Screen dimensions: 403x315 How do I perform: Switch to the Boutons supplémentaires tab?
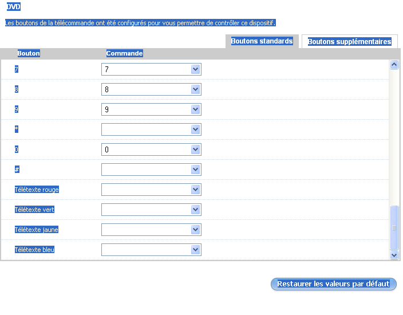pos(349,42)
